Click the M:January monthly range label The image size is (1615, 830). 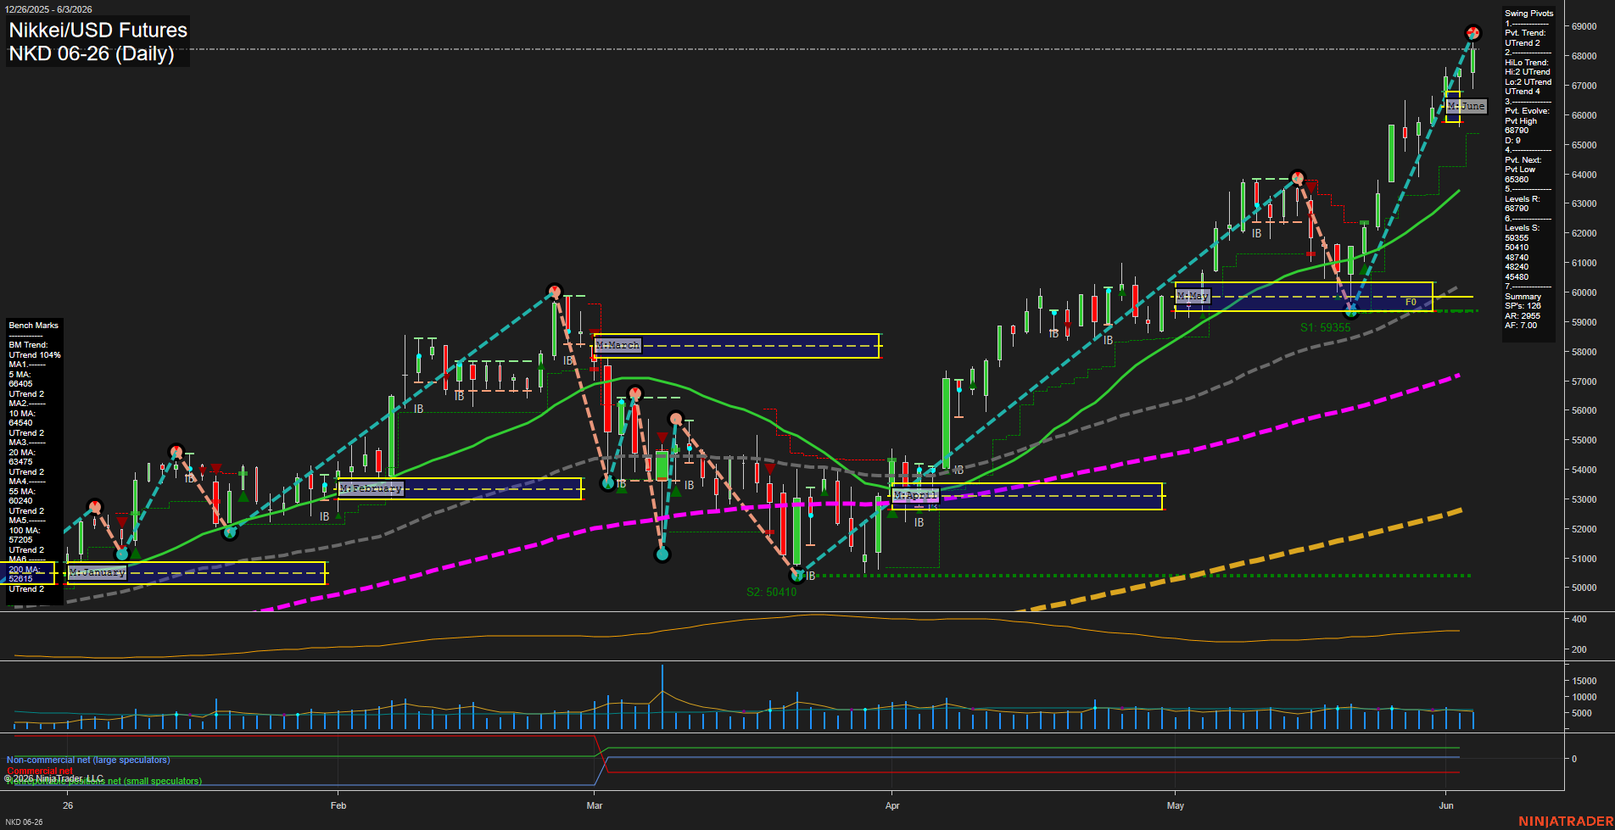(x=97, y=573)
